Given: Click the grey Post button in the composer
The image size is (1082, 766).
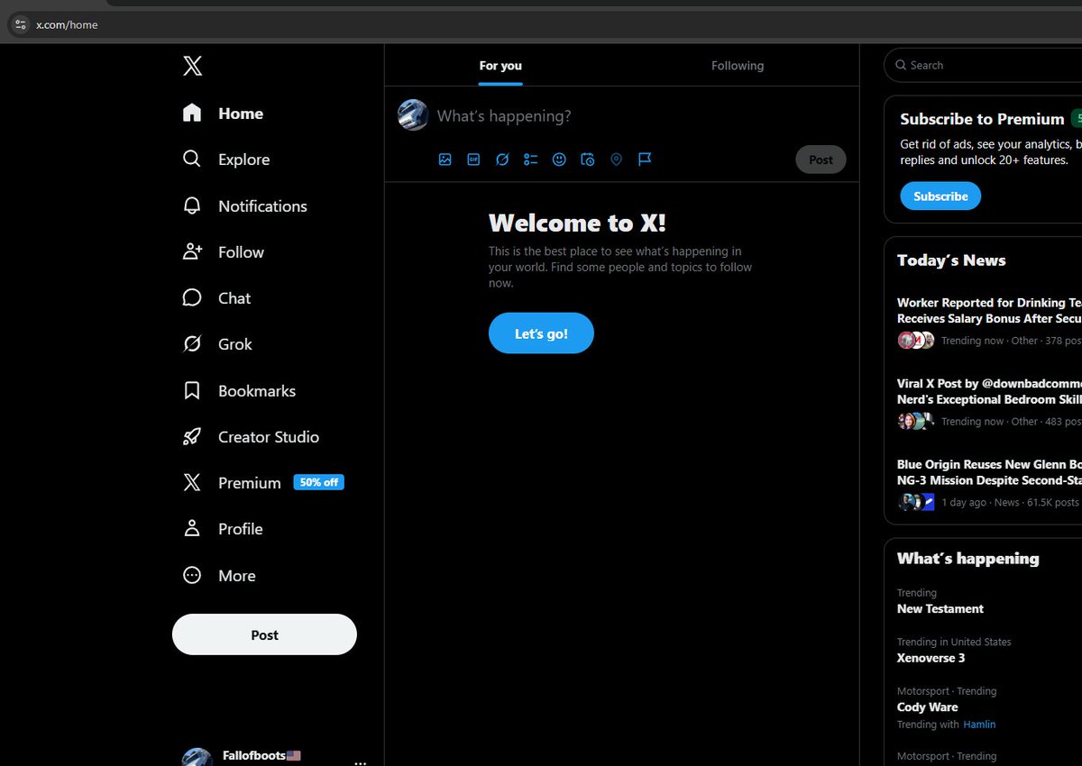Looking at the screenshot, I should (x=821, y=160).
